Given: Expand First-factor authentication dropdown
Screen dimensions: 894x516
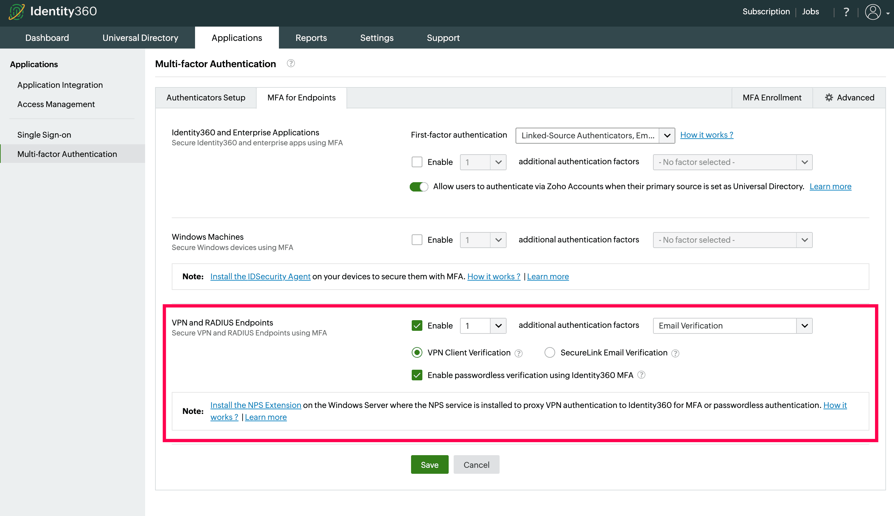Looking at the screenshot, I should pyautogui.click(x=667, y=135).
